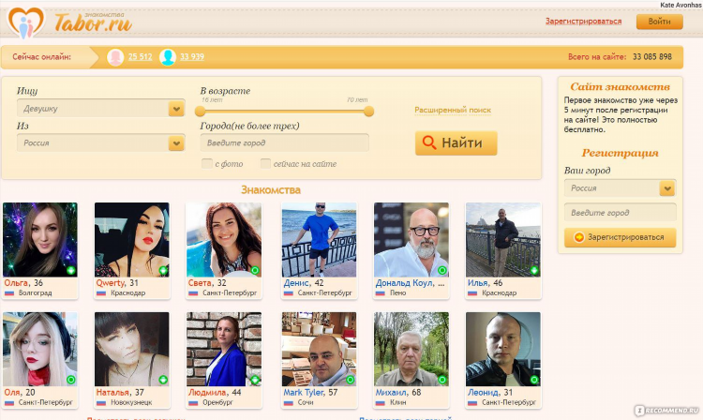
Task: Click the name link Mark Tyler
Action: (x=304, y=392)
